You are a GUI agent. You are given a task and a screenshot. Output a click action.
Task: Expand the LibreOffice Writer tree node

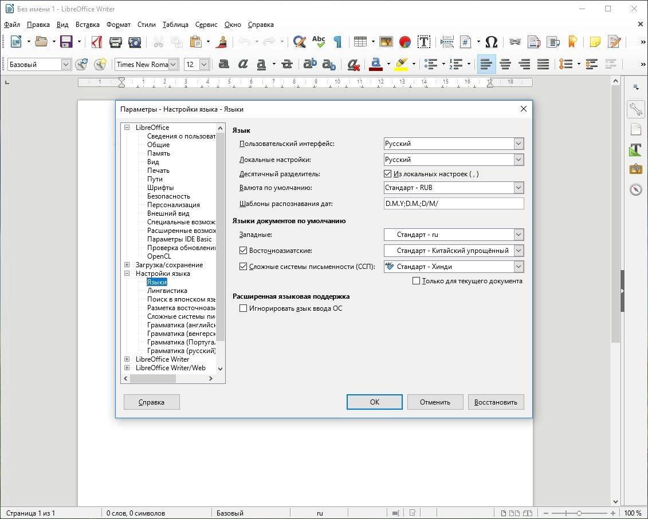coord(127,359)
